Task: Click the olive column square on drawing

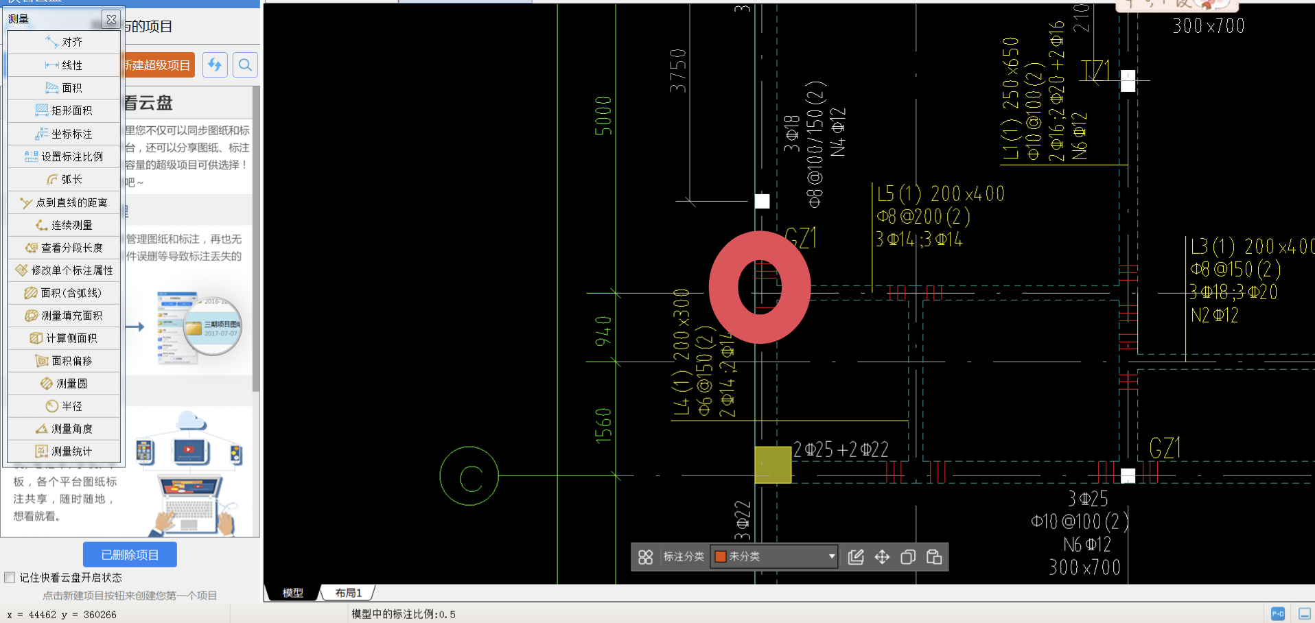Action: 773,465
